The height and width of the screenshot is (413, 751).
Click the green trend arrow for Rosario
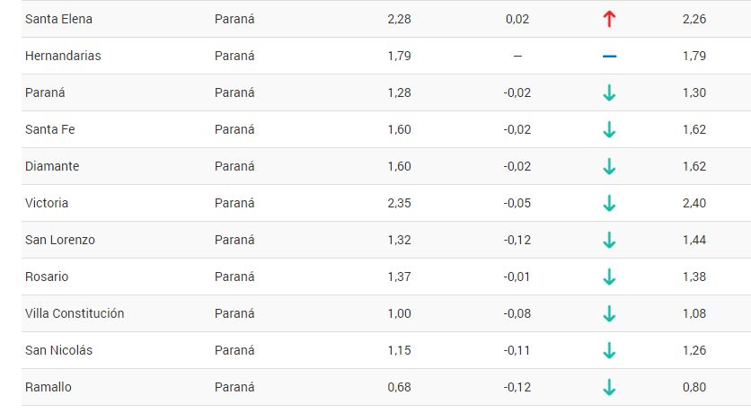coord(609,277)
